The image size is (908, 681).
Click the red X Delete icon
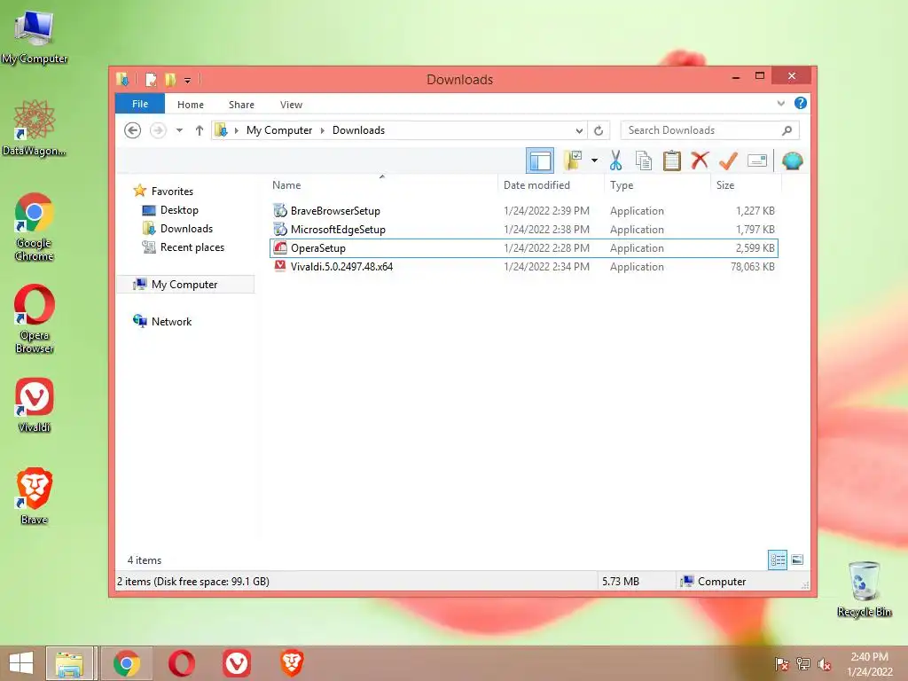click(x=700, y=160)
